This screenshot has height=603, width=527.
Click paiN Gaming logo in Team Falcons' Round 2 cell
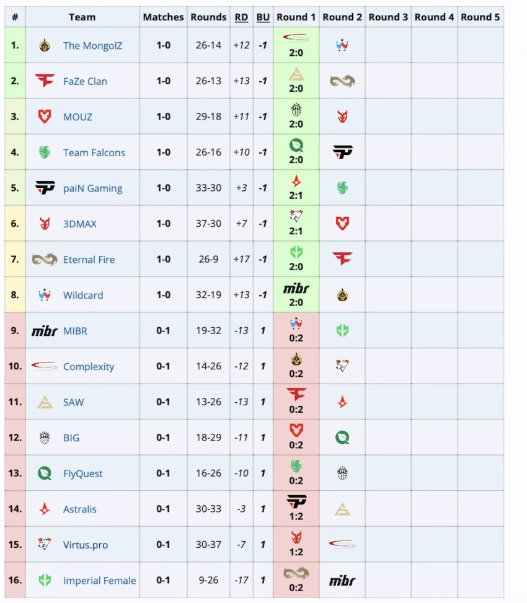pyautogui.click(x=342, y=152)
